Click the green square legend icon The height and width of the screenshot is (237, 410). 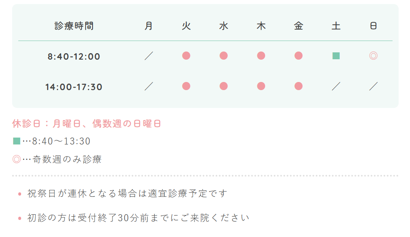tap(17, 141)
